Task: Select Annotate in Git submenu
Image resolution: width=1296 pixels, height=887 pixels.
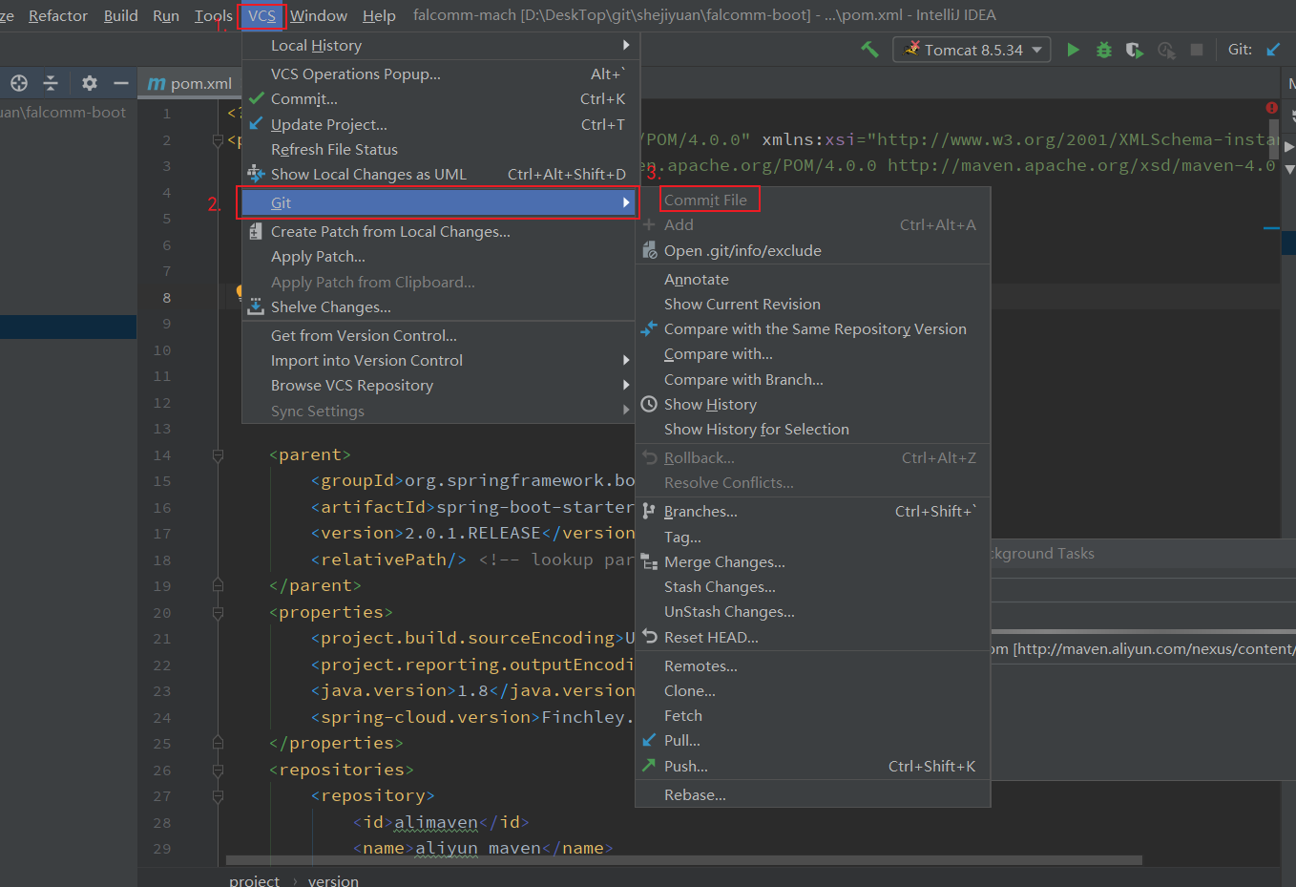Action: click(813, 279)
